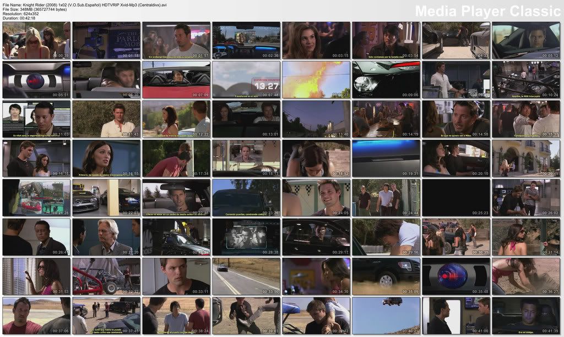This screenshot has height=337, width=564.
Task: Select the villa exterior thumbnail at 00:20:49
Action: pyautogui.click(x=526, y=159)
